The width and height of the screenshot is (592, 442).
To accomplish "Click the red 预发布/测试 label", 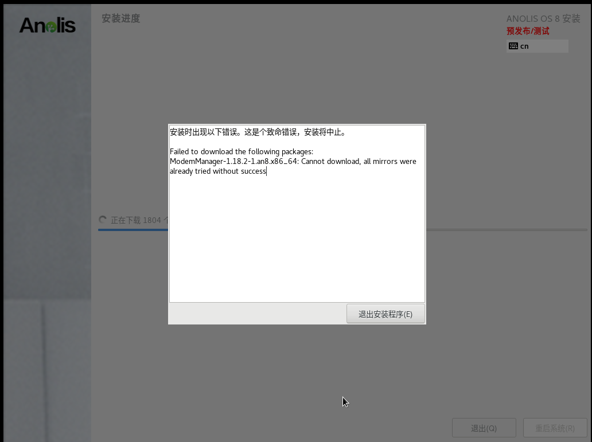I will tap(527, 31).
